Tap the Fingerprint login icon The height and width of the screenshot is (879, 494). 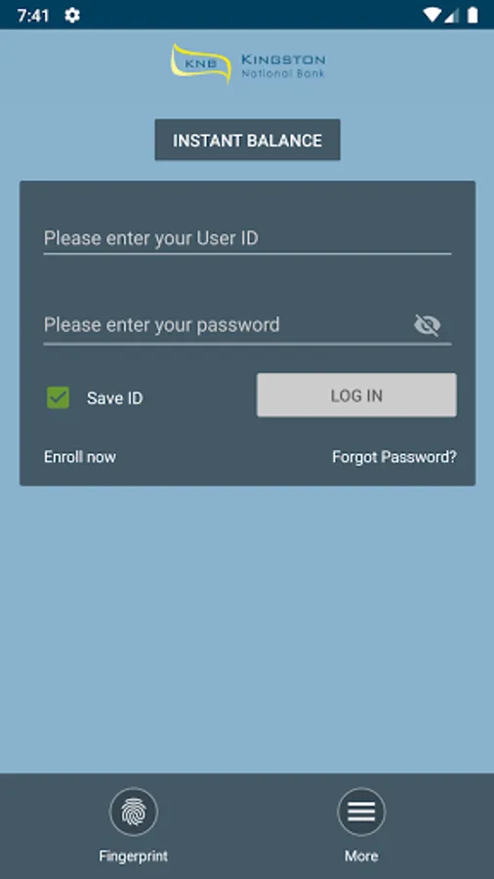click(134, 812)
